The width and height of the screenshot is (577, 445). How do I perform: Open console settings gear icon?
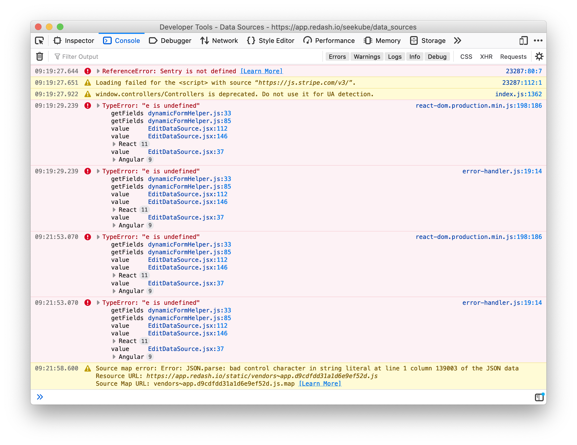pyautogui.click(x=539, y=57)
